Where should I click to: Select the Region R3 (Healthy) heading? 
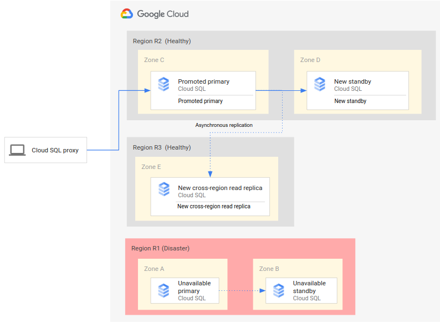tap(162, 147)
